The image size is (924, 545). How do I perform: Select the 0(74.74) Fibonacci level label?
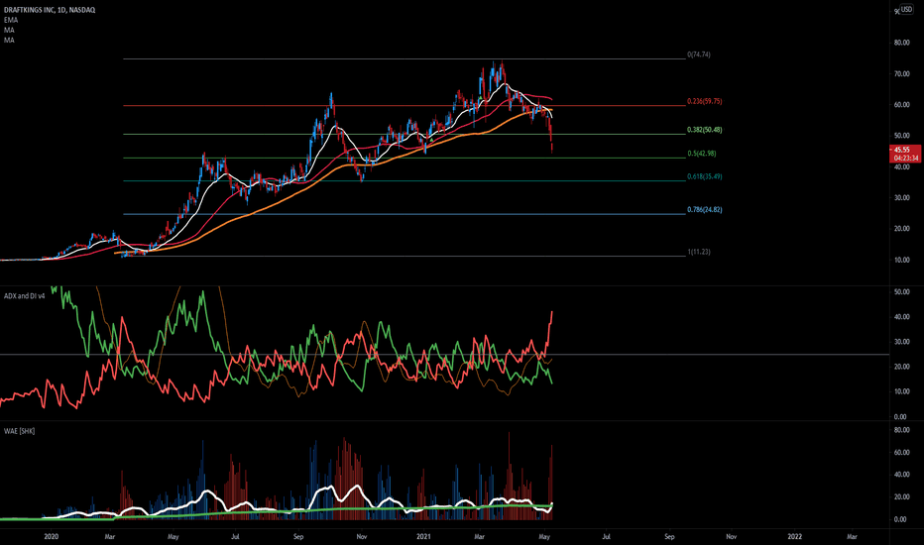pyautogui.click(x=699, y=54)
